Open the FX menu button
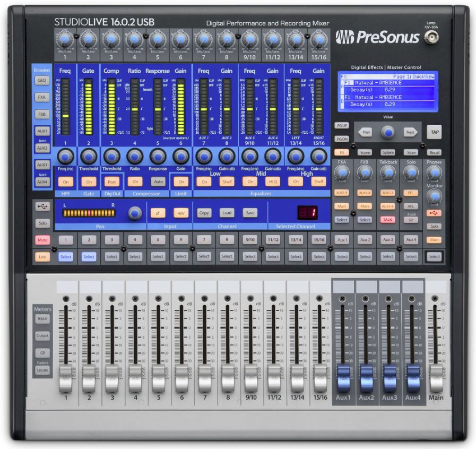 point(342,152)
